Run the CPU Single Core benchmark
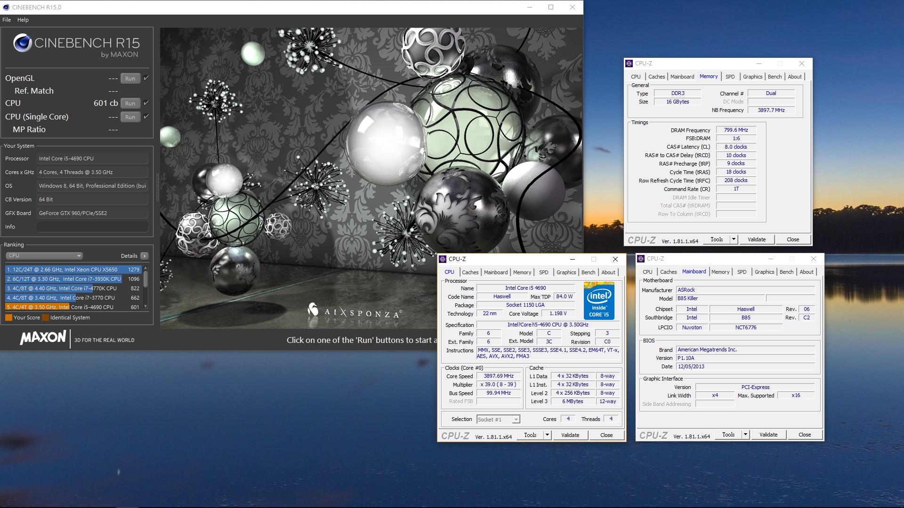The image size is (904, 508). (130, 117)
